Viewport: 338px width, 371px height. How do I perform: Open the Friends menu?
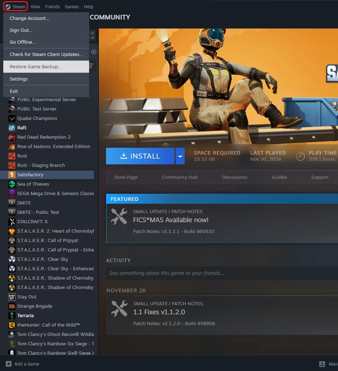pyautogui.click(x=53, y=7)
